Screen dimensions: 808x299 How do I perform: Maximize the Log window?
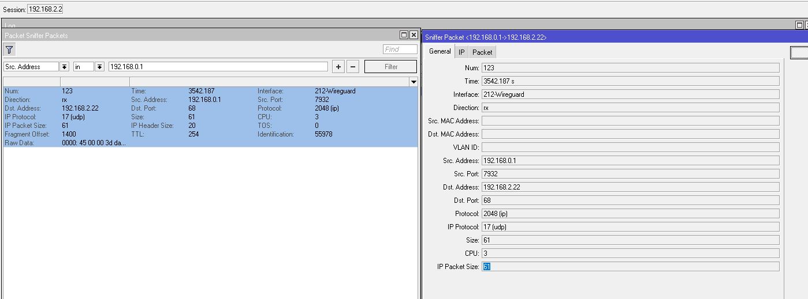pos(799,25)
